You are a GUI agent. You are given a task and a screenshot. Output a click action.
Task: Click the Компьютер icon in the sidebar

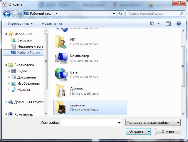click(11, 114)
